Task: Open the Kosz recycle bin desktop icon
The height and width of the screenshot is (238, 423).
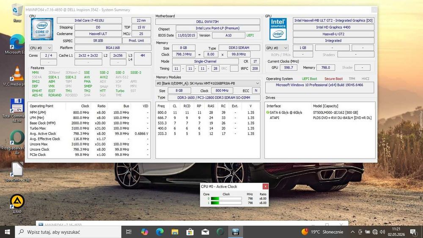Action: 17,13
